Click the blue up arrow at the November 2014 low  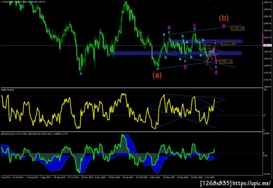click(81, 74)
